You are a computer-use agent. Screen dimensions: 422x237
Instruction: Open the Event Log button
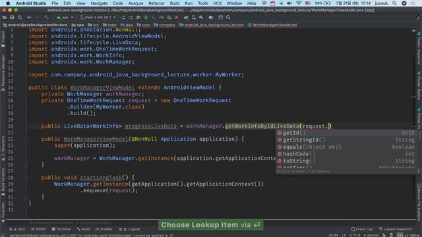click(362, 229)
